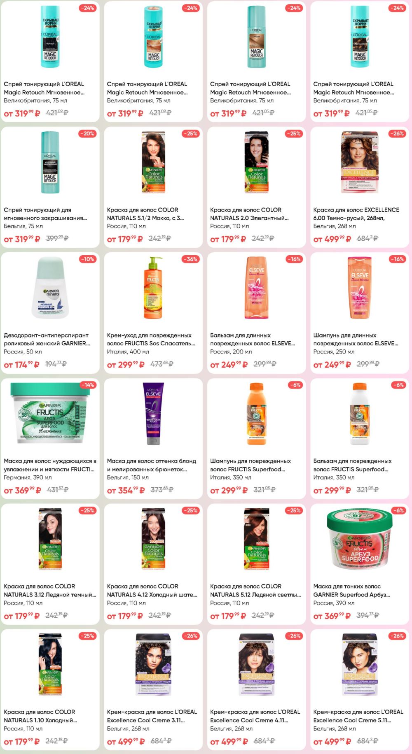Click the -36% discount badge
Image resolution: width=412 pixels, height=754 pixels.
(x=191, y=259)
